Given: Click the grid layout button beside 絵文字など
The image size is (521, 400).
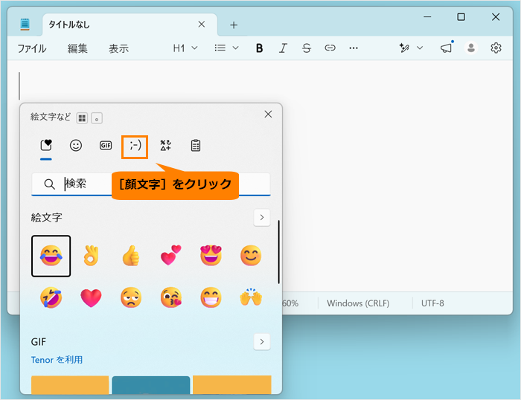Looking at the screenshot, I should coord(82,117).
